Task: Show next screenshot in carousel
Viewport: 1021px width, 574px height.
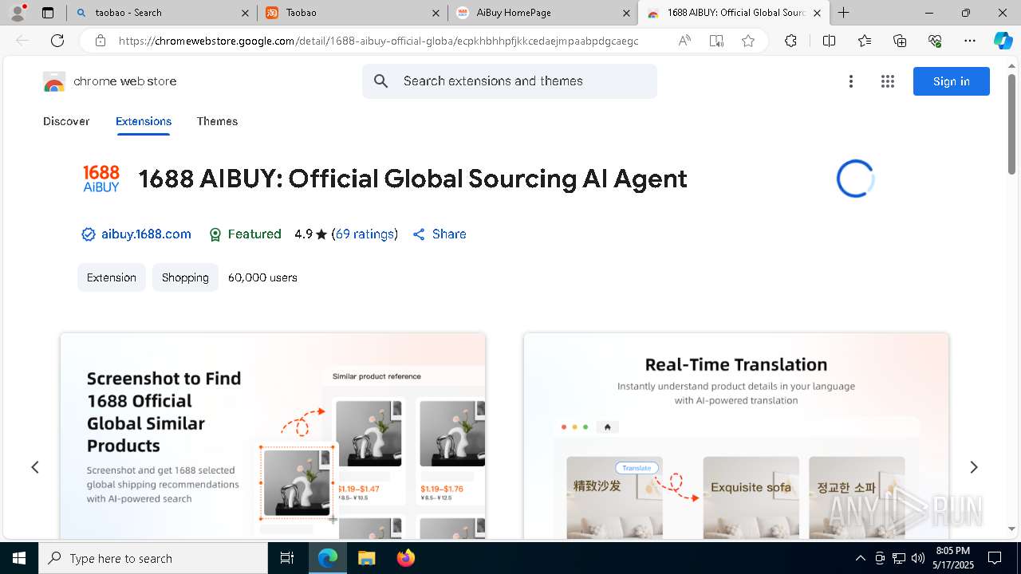Action: 973,467
